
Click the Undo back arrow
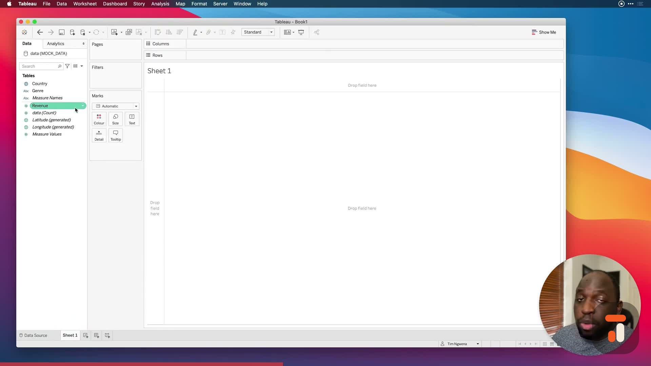pos(40,32)
